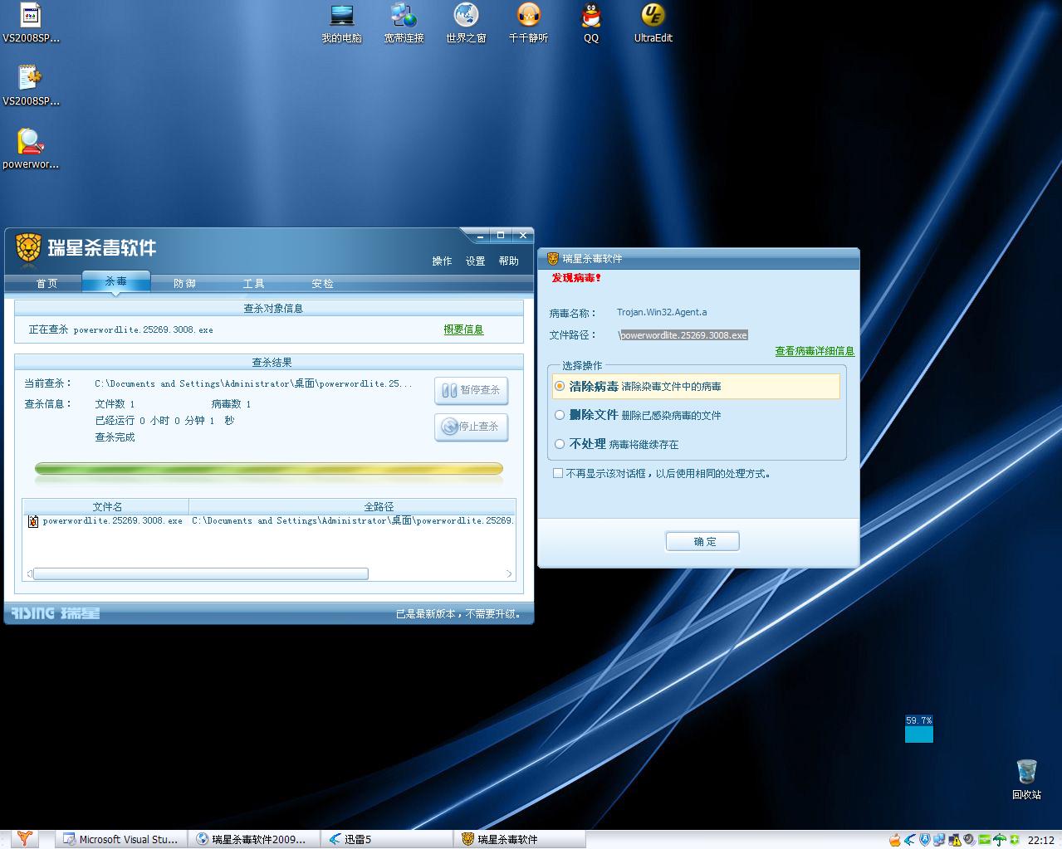Open 我的电脑 desktop icon
Image resolution: width=1062 pixels, height=849 pixels.
(341, 17)
